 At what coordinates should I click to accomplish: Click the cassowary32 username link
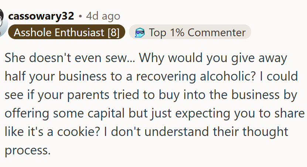[41, 16]
